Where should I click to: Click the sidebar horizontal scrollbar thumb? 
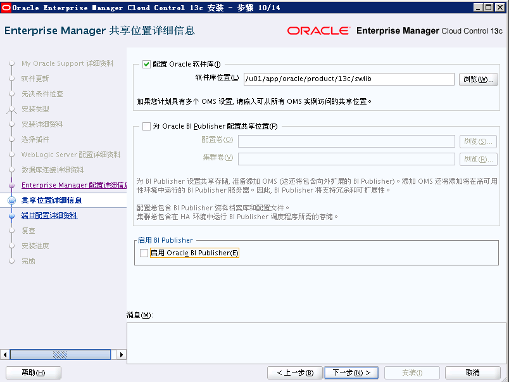(x=60, y=354)
